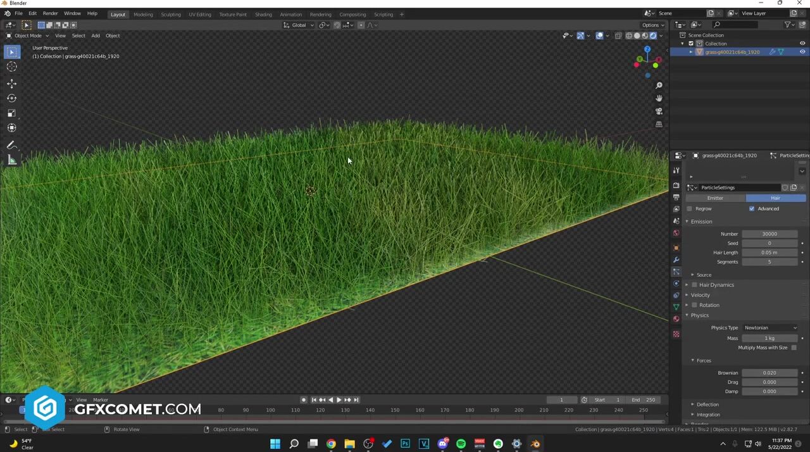The image size is (810, 452).
Task: Toggle camera view icon
Action: pyautogui.click(x=659, y=111)
